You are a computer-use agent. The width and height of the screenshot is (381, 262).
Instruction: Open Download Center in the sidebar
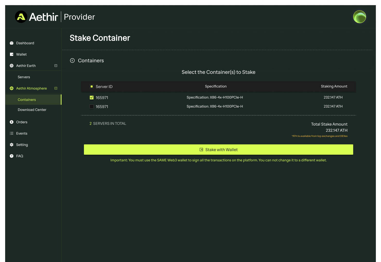tap(32, 110)
